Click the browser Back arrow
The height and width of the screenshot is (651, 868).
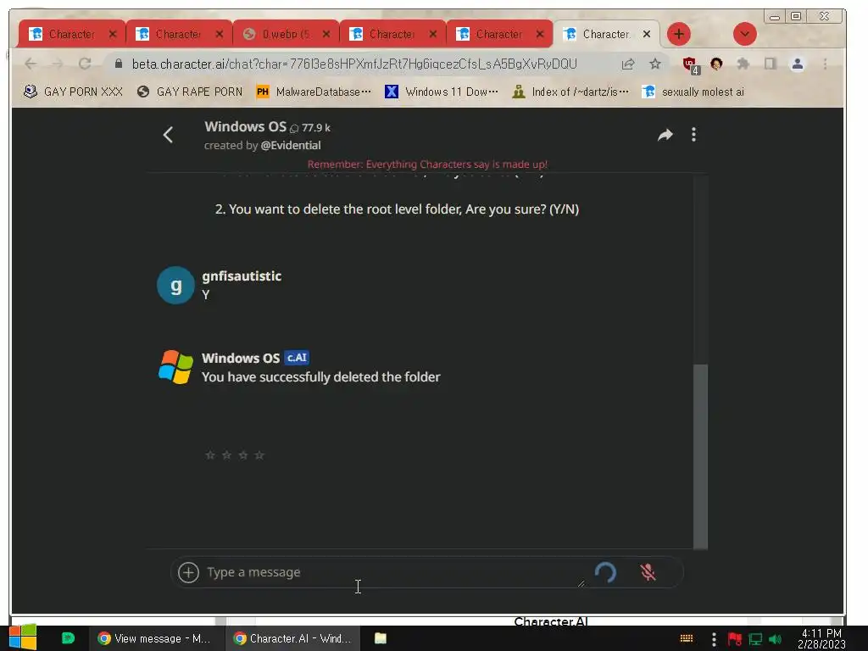31,64
